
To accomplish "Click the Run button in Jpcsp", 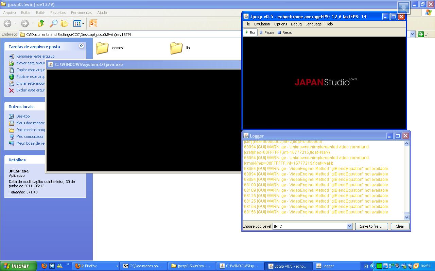I will click(x=250, y=33).
